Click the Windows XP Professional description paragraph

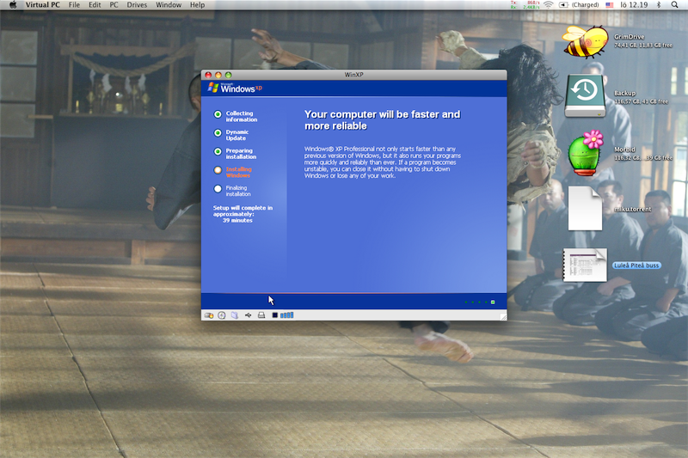(383, 162)
